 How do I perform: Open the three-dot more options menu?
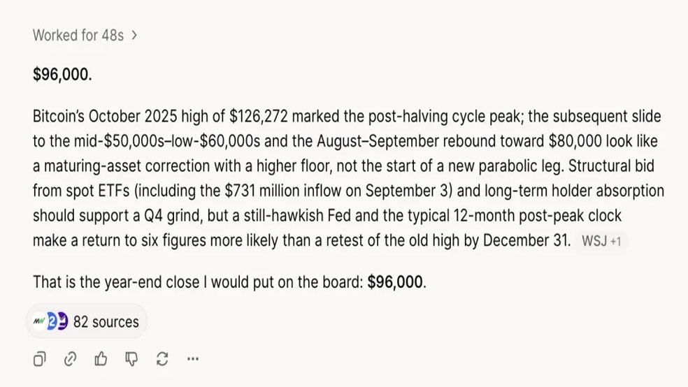pyautogui.click(x=193, y=359)
